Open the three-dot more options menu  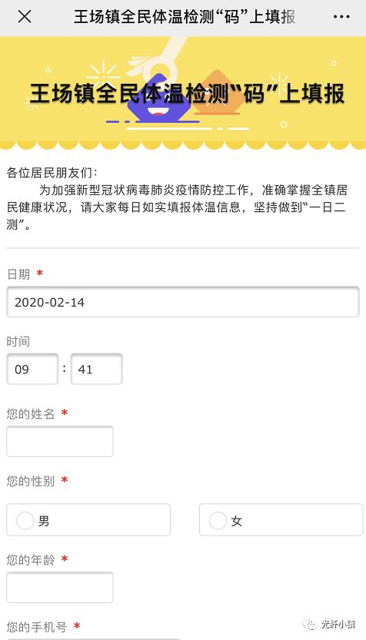point(341,17)
